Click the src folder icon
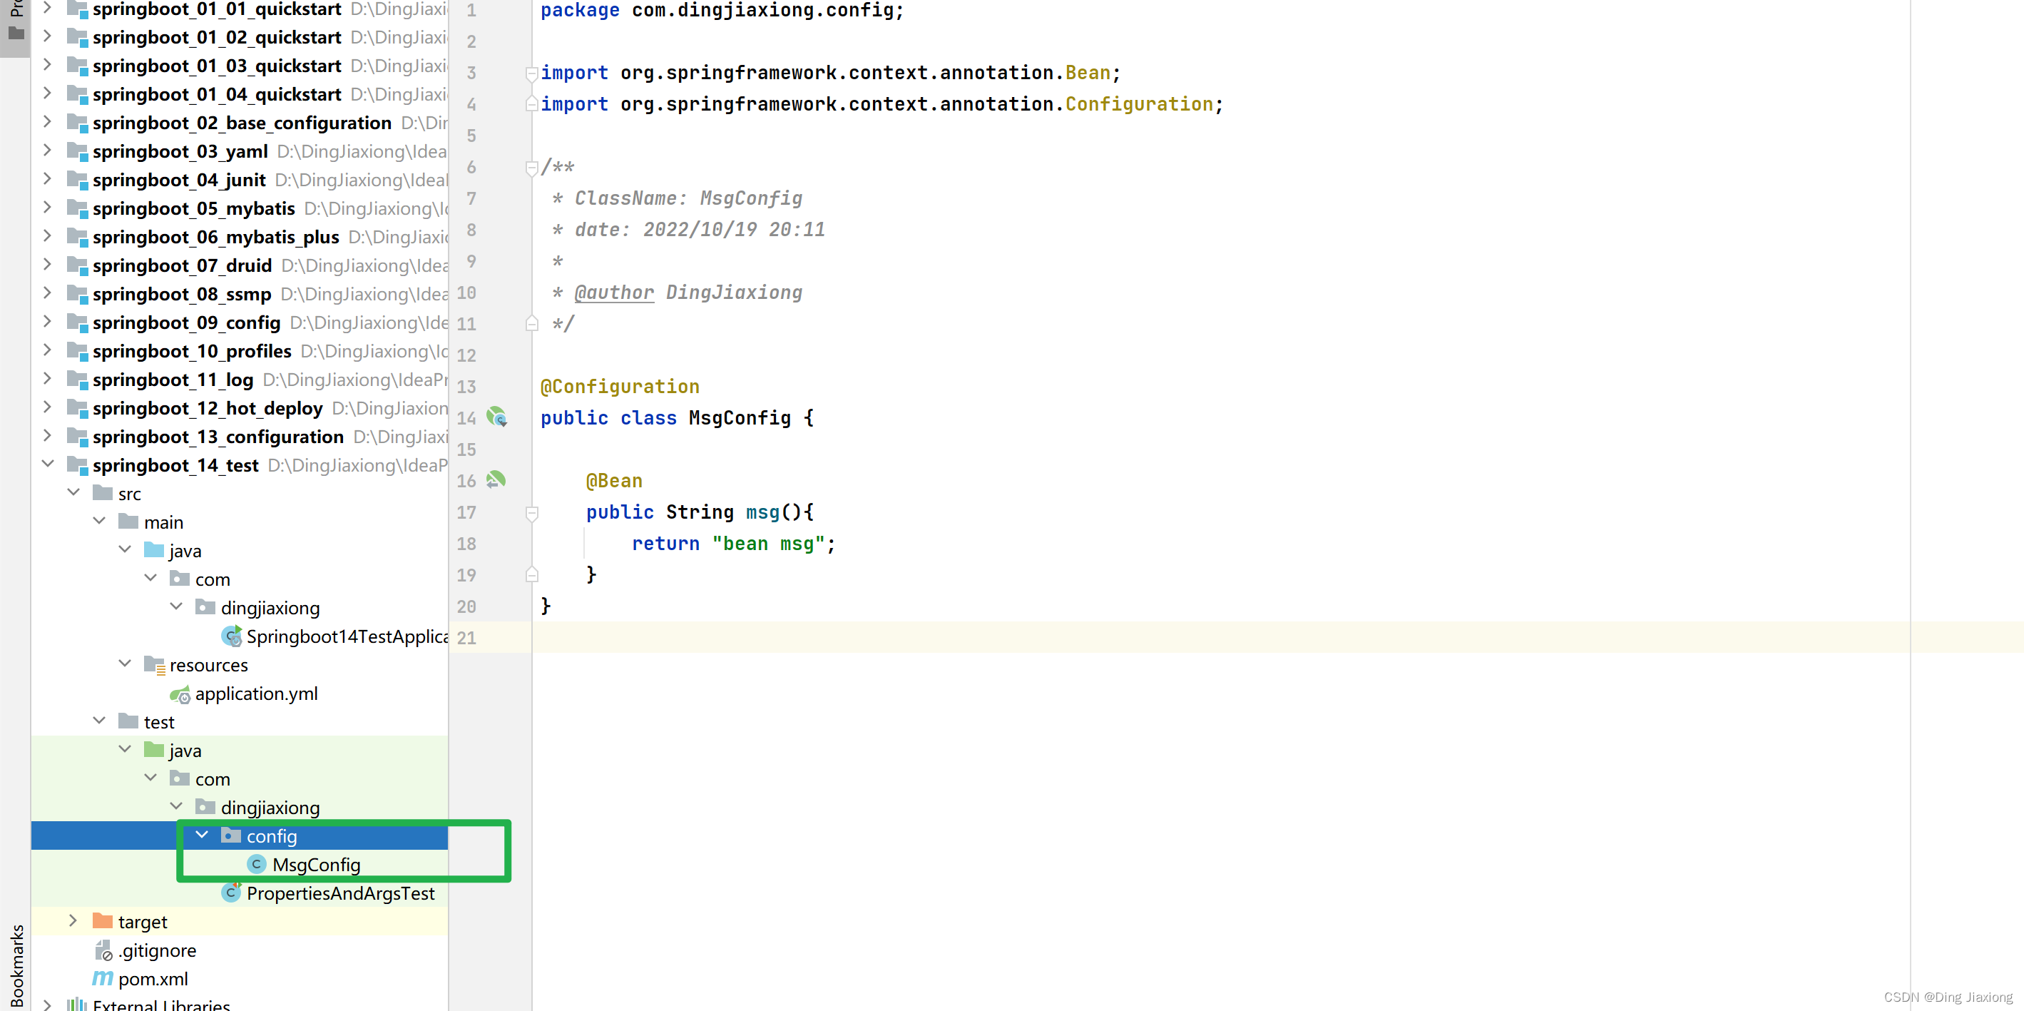 [103, 492]
